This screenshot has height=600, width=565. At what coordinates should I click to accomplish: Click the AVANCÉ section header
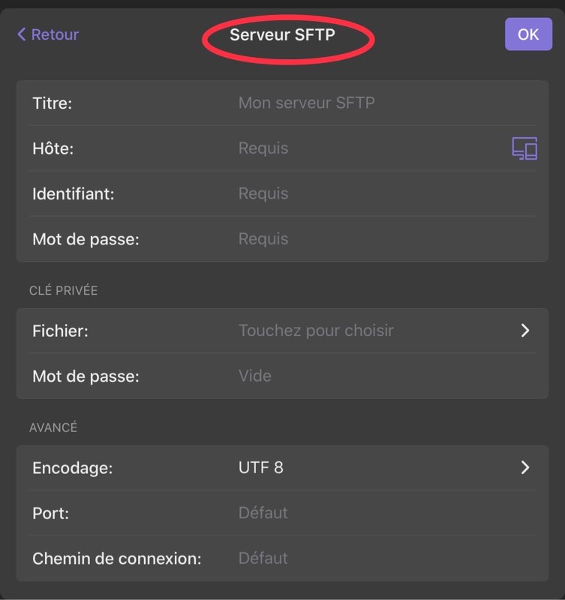(53, 427)
